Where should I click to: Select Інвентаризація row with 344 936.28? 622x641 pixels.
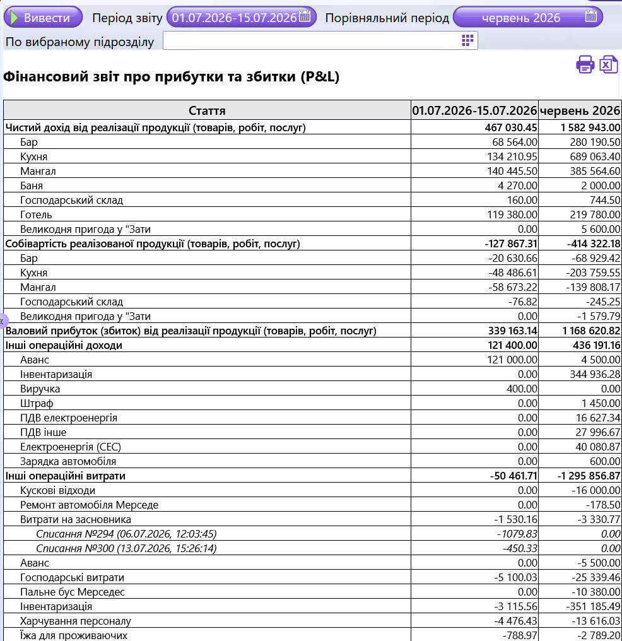(312, 374)
